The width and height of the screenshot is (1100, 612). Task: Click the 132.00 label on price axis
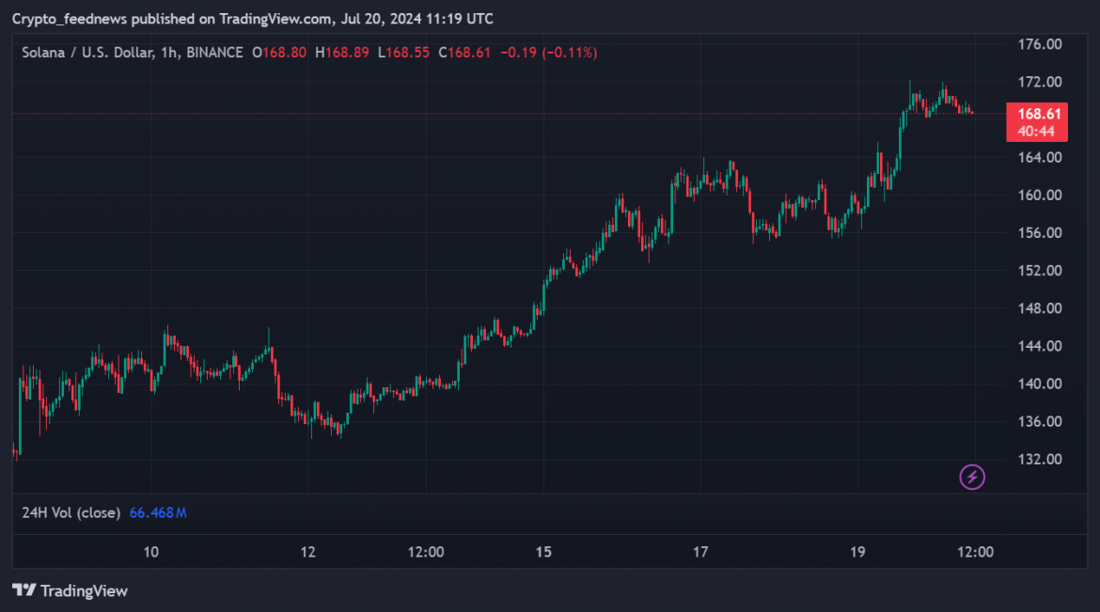(1041, 459)
